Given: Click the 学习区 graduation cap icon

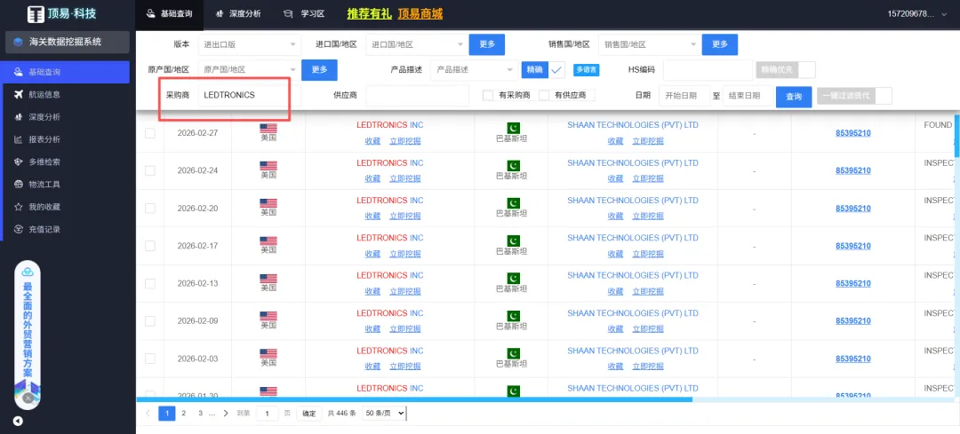Looking at the screenshot, I should 288,13.
